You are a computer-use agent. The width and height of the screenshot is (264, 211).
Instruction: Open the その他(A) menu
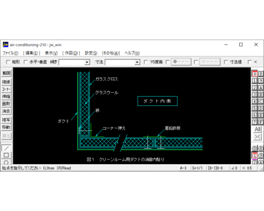pyautogui.click(x=111, y=53)
